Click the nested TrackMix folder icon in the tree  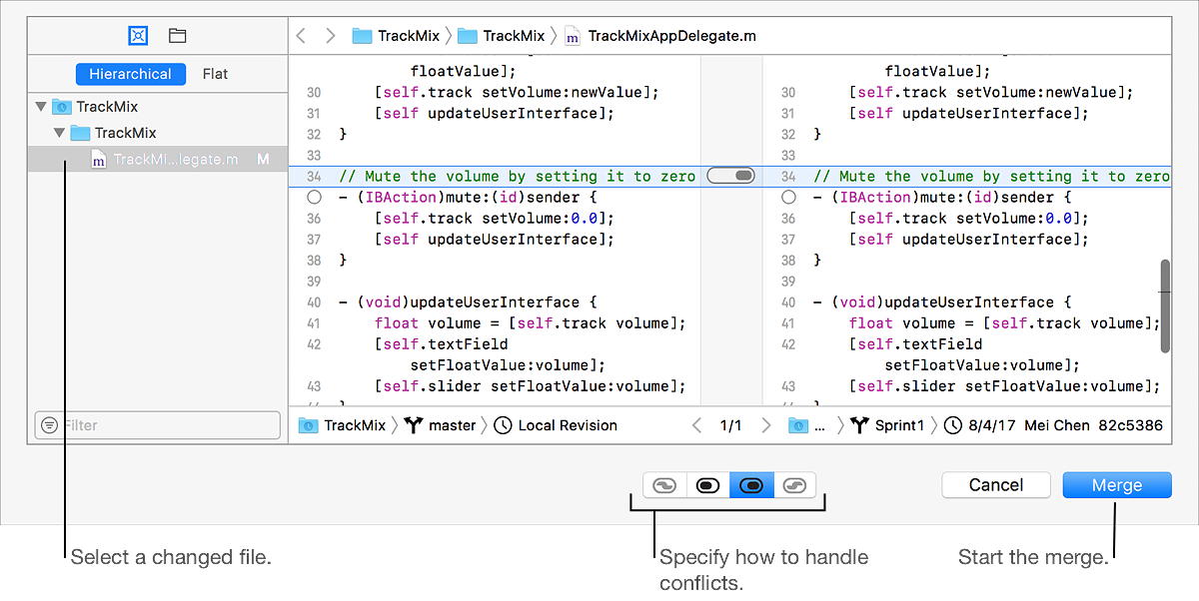(x=80, y=132)
